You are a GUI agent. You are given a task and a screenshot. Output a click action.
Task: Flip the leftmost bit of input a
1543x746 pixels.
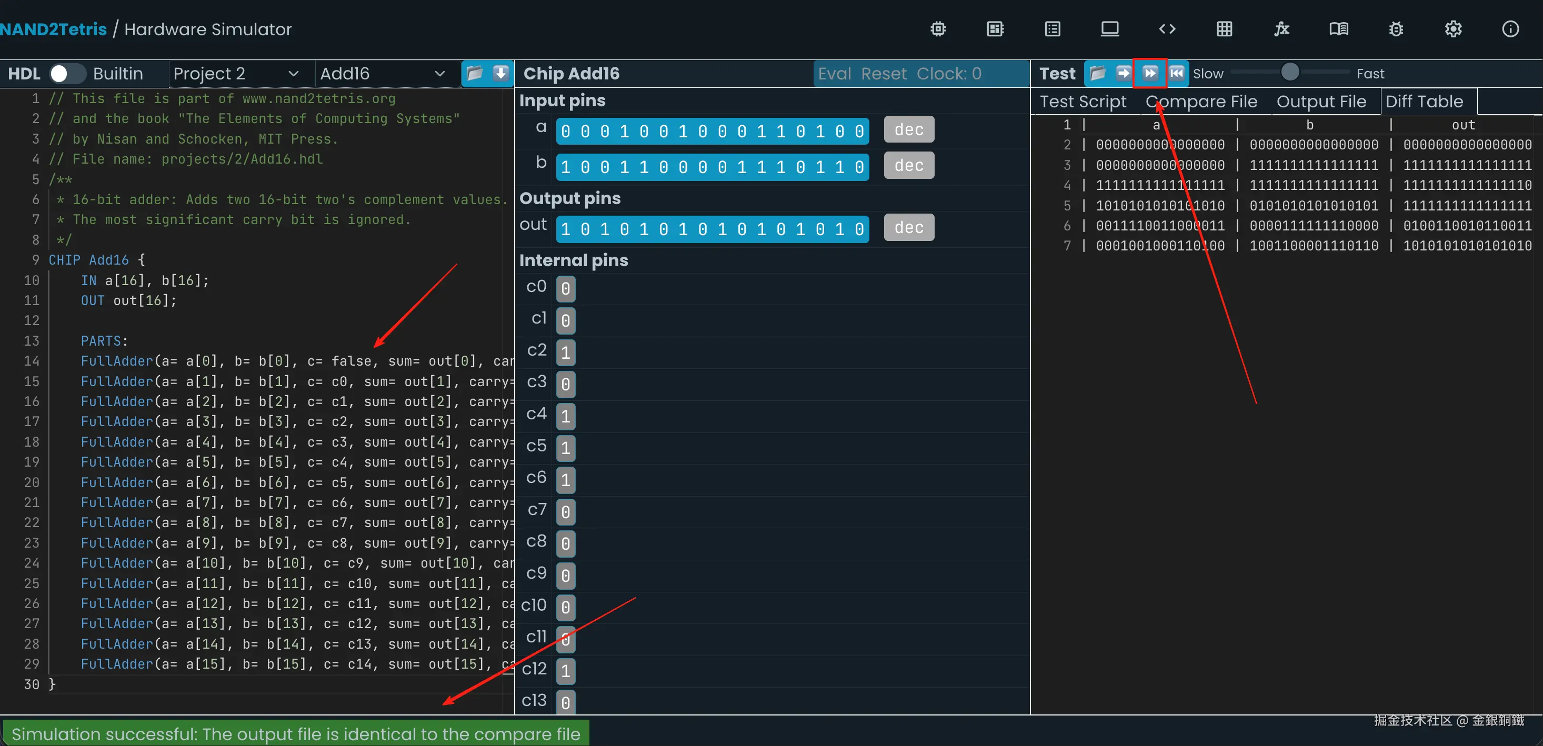[566, 131]
